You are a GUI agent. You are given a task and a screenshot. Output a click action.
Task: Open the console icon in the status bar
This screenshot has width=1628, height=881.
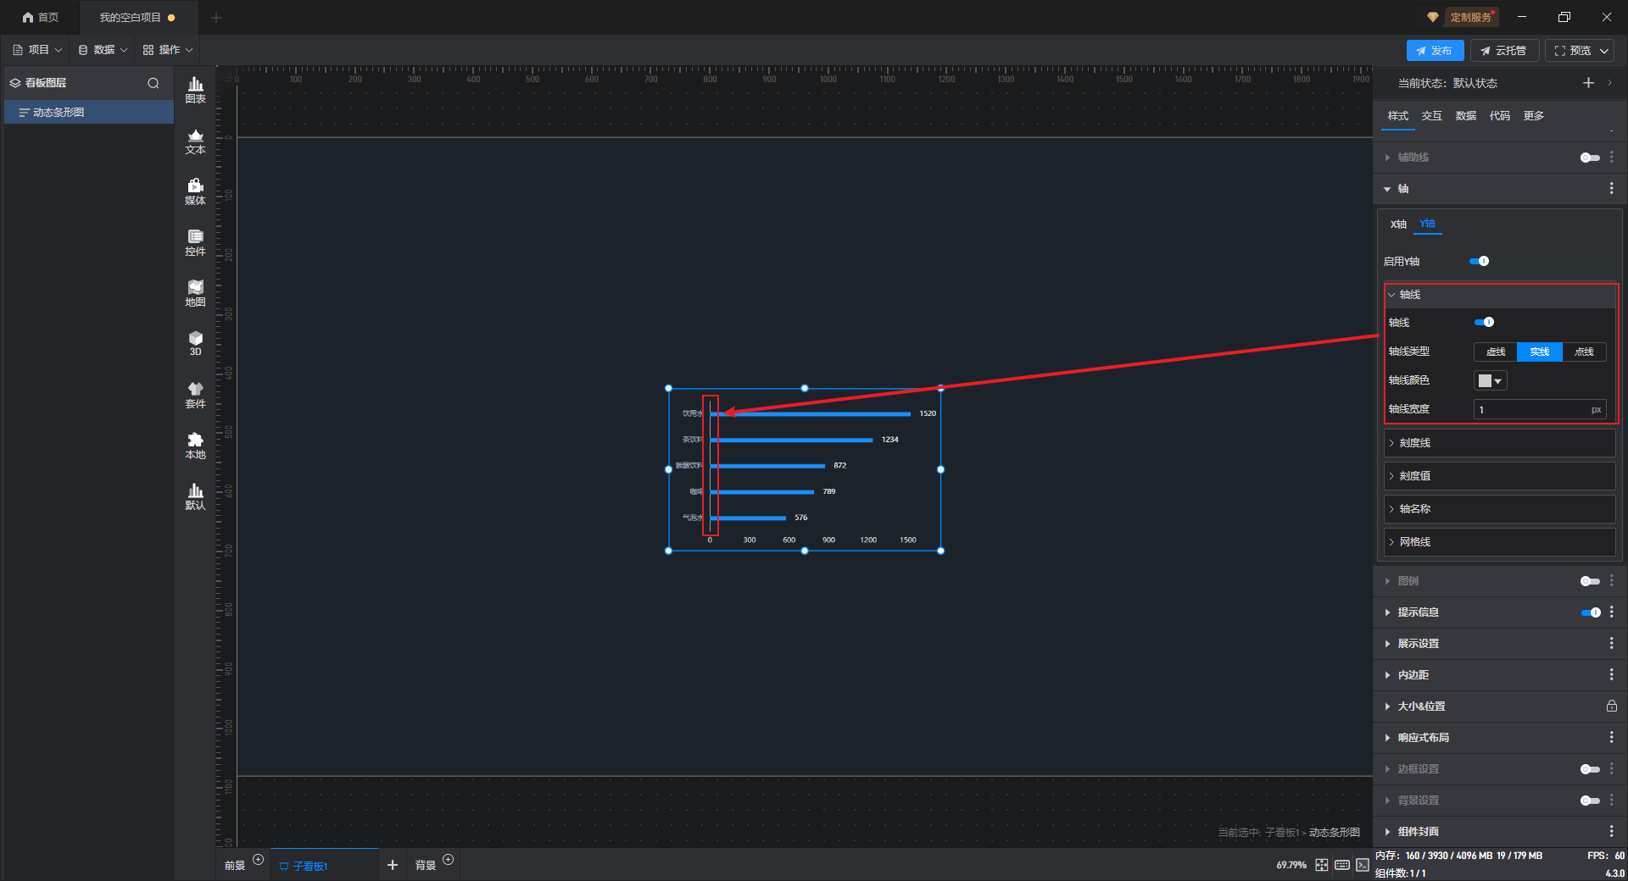pos(1363,865)
